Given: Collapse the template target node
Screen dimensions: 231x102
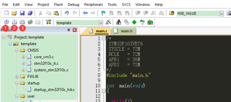Looking at the screenshot, I should click(10, 44).
